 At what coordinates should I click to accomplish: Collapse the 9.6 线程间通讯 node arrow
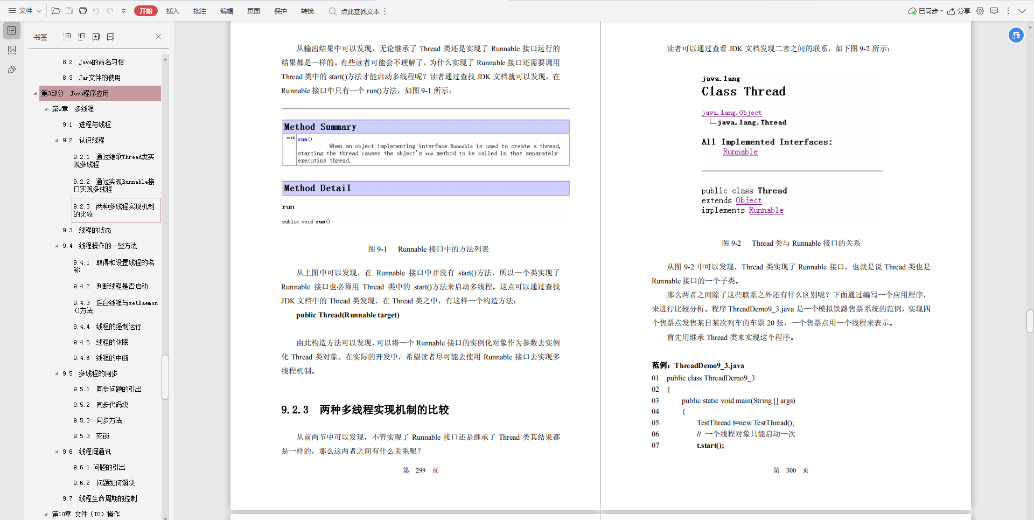click(57, 452)
